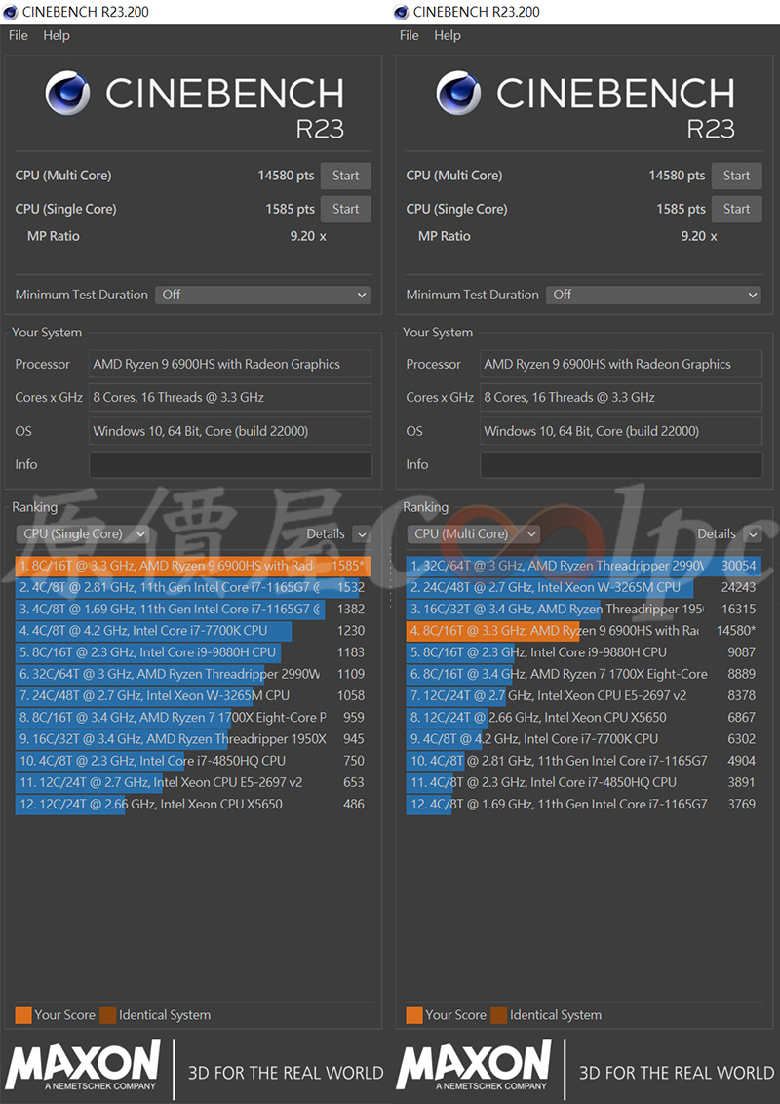Open Minimum Test Duration dropdown in left window
The width and height of the screenshot is (780, 1104).
(262, 295)
